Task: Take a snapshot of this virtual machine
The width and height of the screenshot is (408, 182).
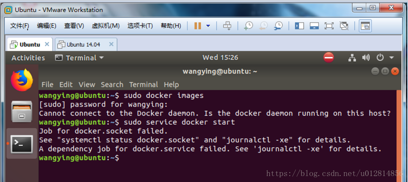Action: (248, 26)
